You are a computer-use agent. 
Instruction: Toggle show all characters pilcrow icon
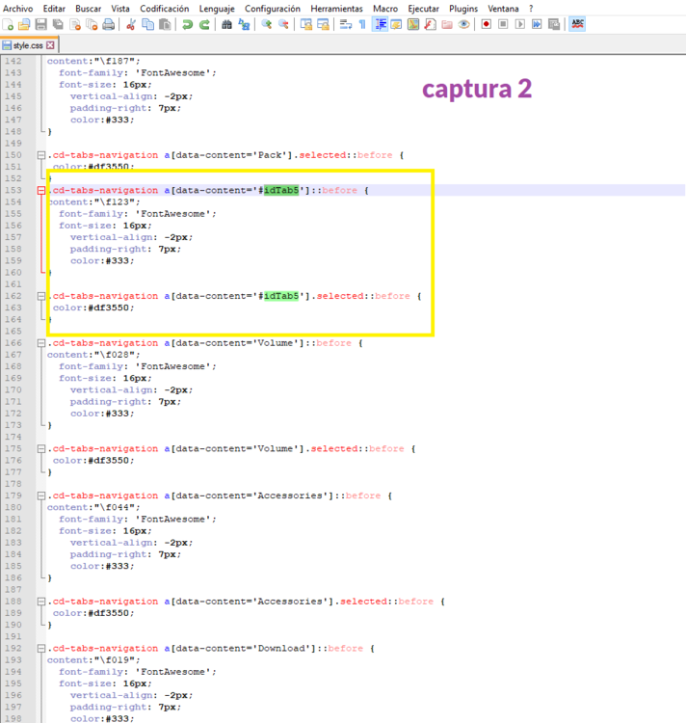point(361,24)
